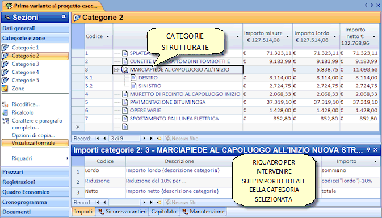Open the description column dropdown arrow
This screenshot has width=382, height=218.
pyautogui.click(x=238, y=36)
